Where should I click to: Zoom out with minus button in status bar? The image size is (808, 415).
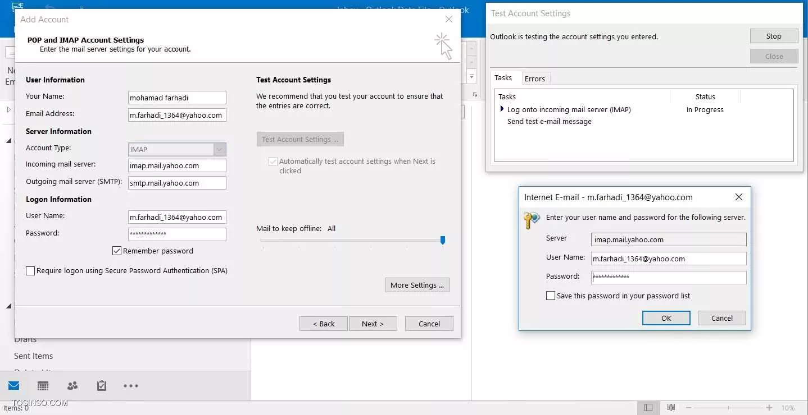[x=688, y=408]
